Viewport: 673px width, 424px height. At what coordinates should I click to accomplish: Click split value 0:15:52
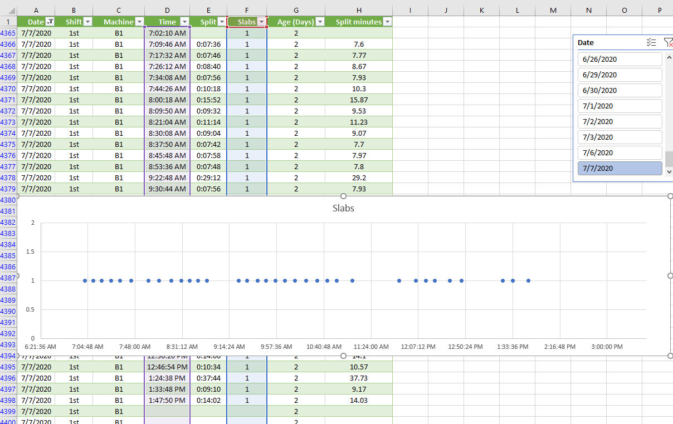[208, 100]
